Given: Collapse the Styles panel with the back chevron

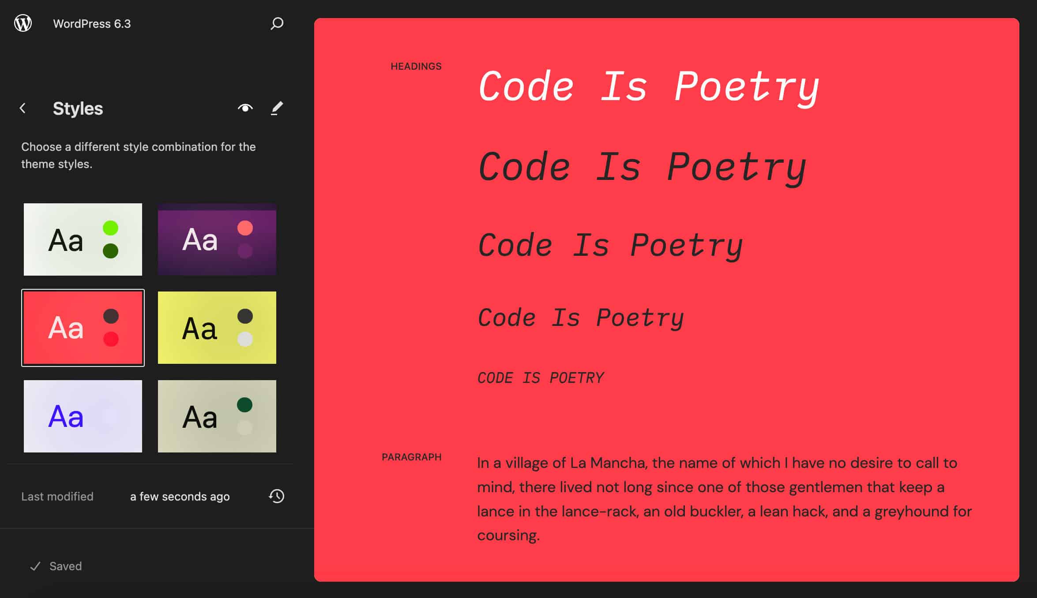Looking at the screenshot, I should tap(22, 108).
